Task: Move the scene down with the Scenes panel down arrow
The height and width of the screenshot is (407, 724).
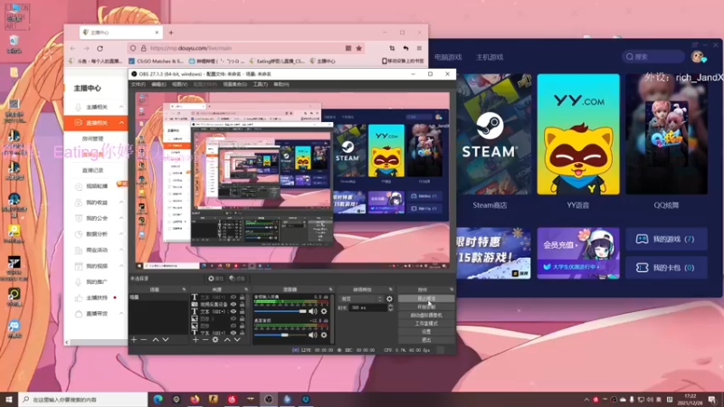Action: point(166,340)
